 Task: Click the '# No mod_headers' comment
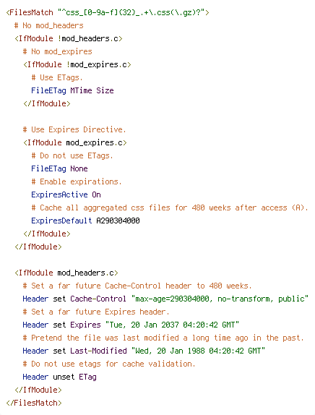[49, 25]
